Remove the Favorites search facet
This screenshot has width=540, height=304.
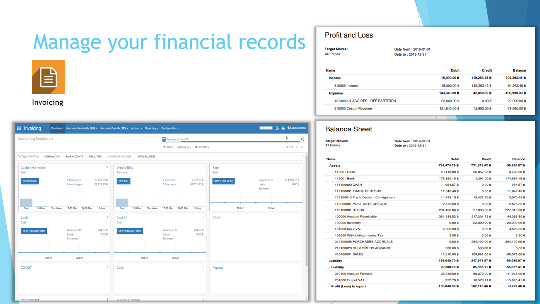coord(178,139)
